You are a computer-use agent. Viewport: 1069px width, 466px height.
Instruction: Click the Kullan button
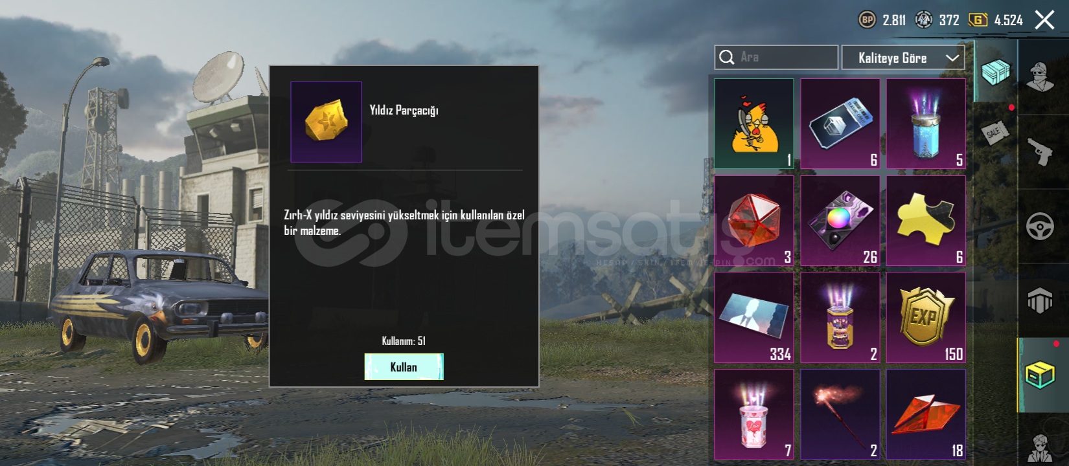tap(404, 367)
